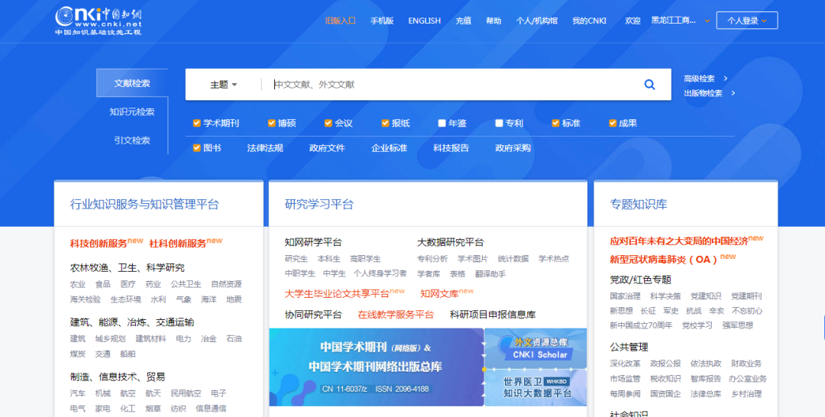This screenshot has height=417, width=825.
Task: Open the 乡村治理 topic link
Action: (746, 394)
